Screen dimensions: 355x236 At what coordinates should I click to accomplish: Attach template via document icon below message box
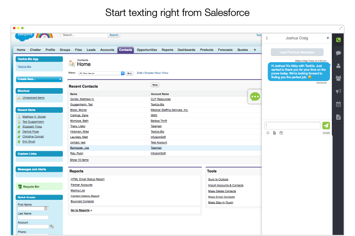pos(274,133)
